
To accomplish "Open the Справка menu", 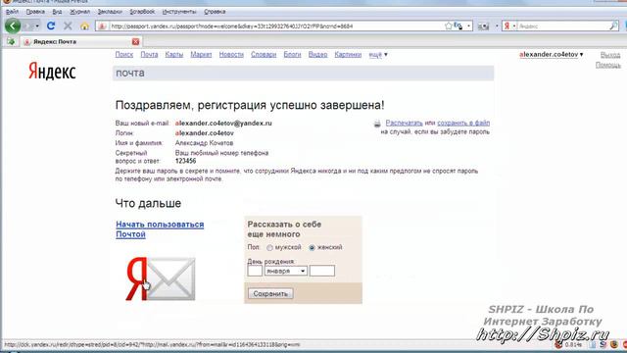I will click(x=215, y=12).
